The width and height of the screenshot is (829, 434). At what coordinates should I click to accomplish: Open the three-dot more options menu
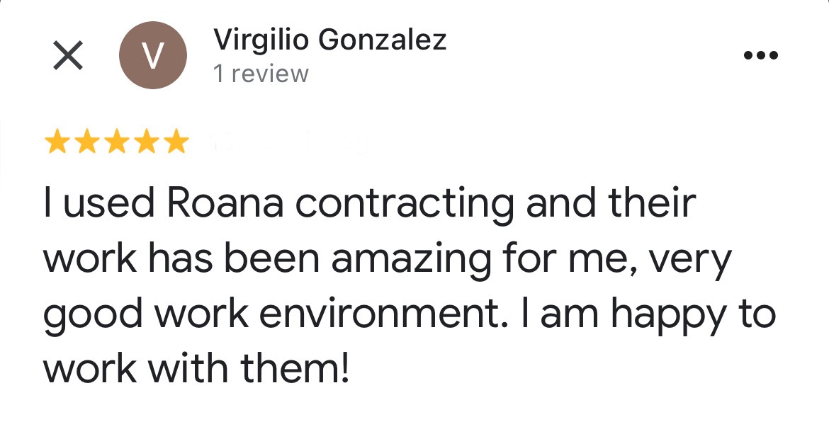pyautogui.click(x=761, y=55)
